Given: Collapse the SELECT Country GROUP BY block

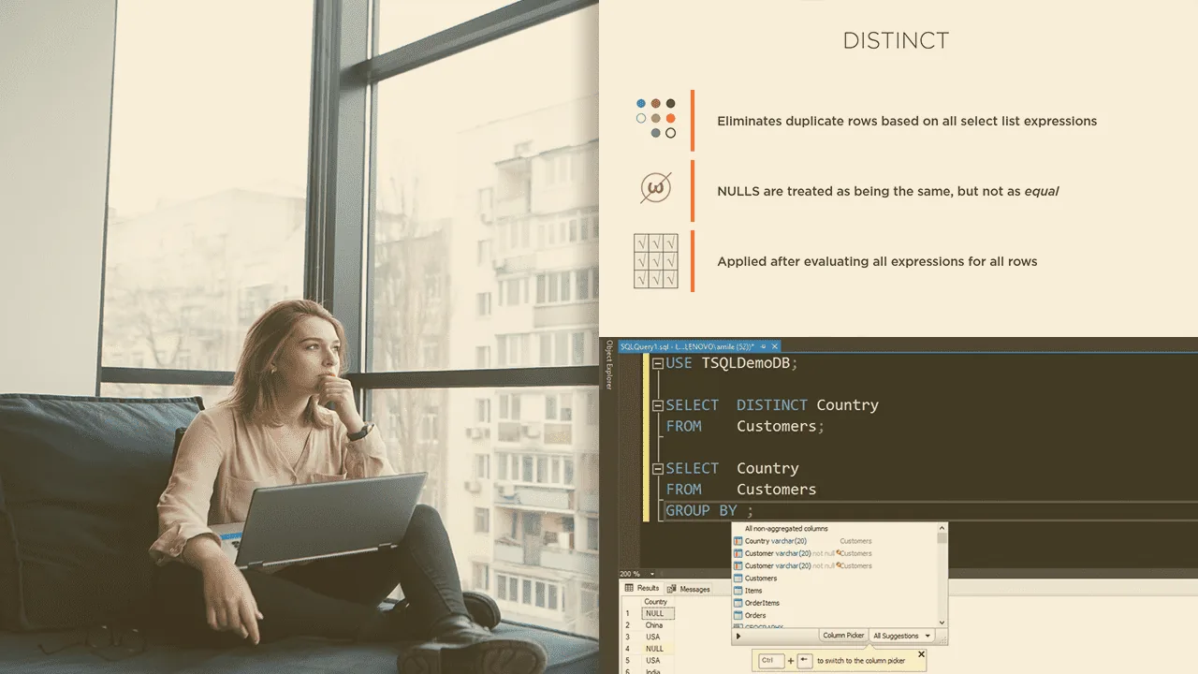Looking at the screenshot, I should (x=658, y=469).
